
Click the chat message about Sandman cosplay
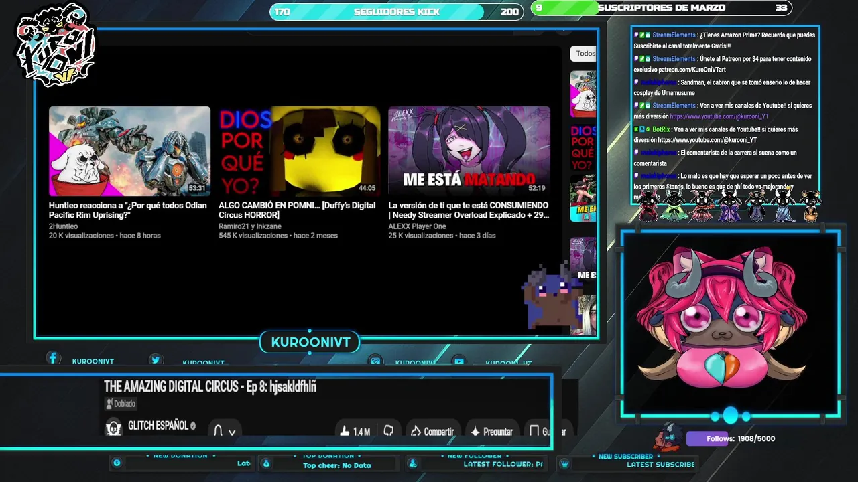722,88
